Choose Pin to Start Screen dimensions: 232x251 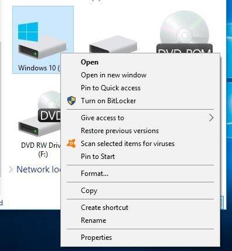click(x=140, y=157)
